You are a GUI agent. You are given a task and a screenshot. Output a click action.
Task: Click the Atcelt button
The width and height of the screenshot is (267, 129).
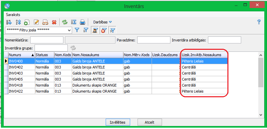150,122
